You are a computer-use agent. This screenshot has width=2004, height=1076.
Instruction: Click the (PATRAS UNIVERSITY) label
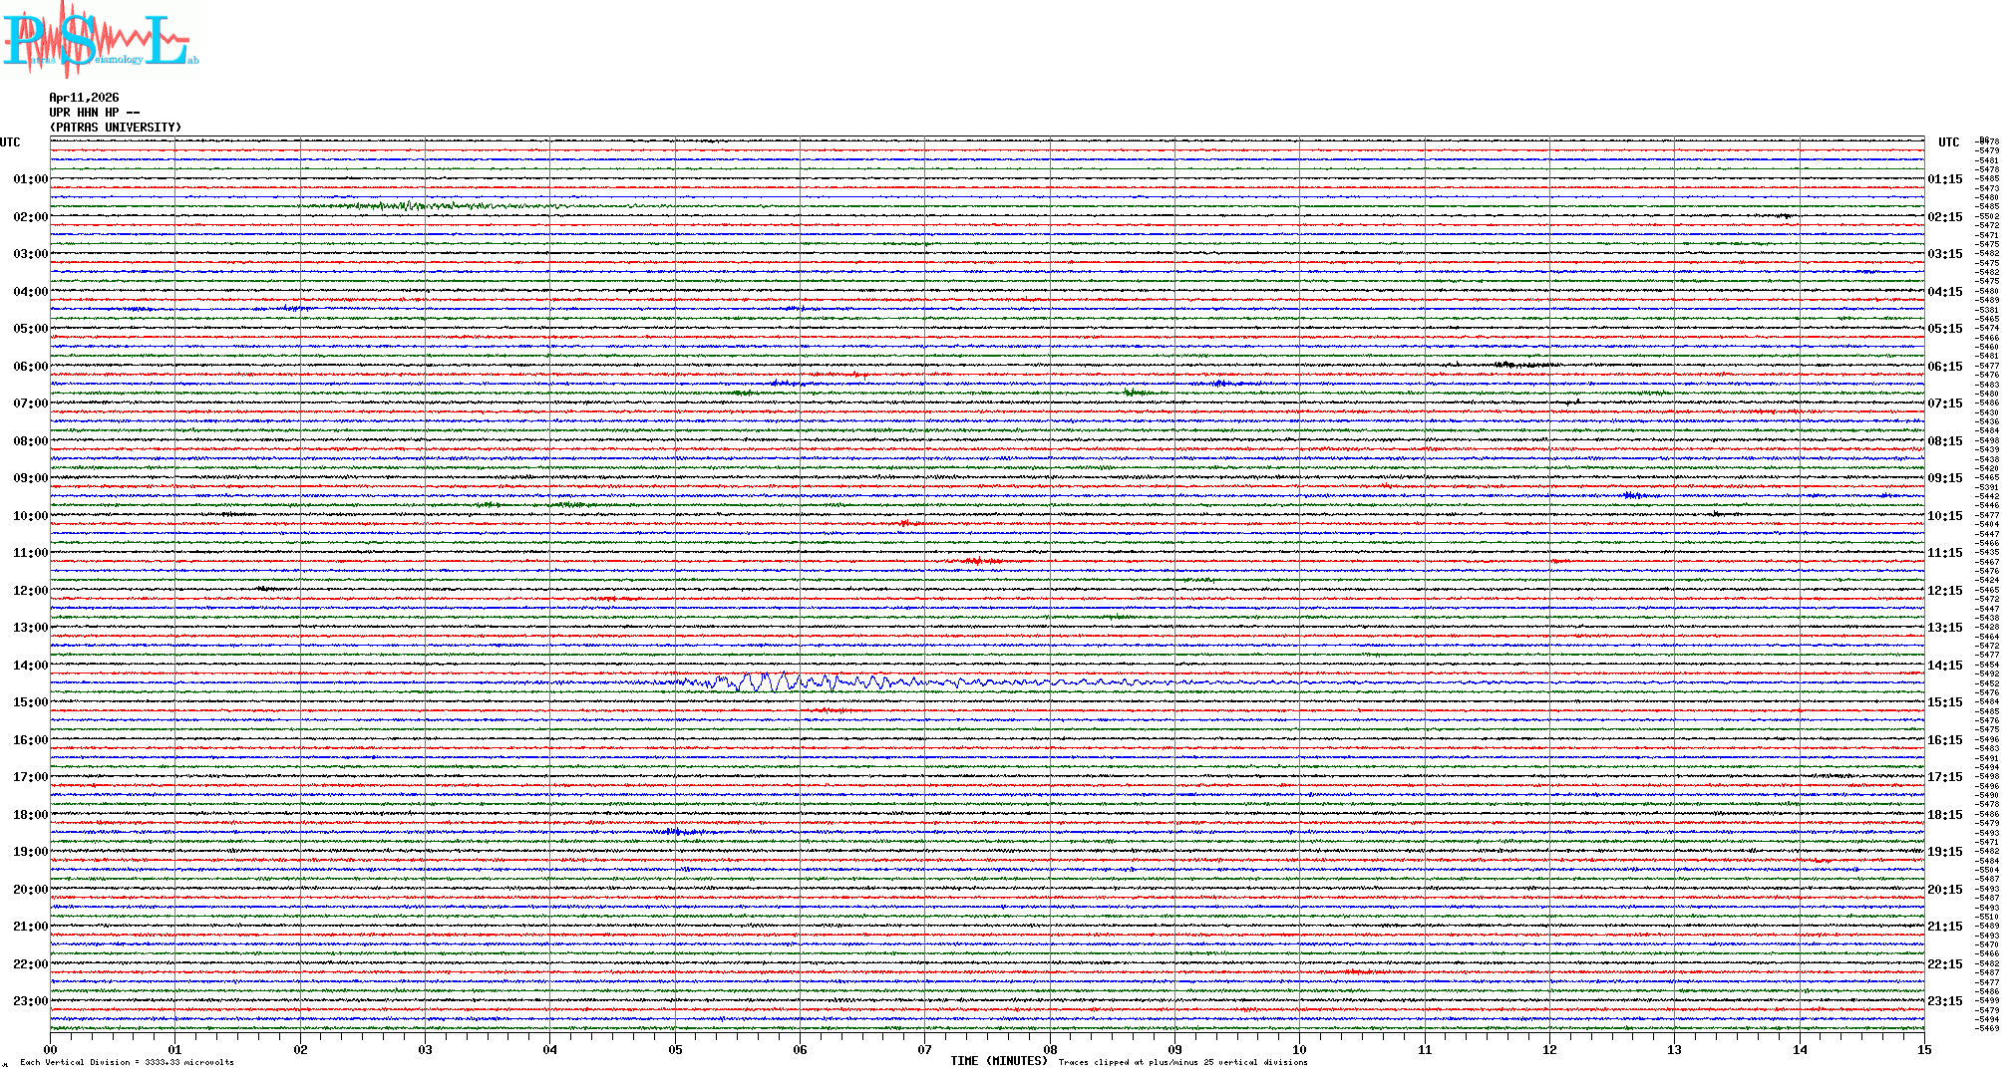pos(116,128)
